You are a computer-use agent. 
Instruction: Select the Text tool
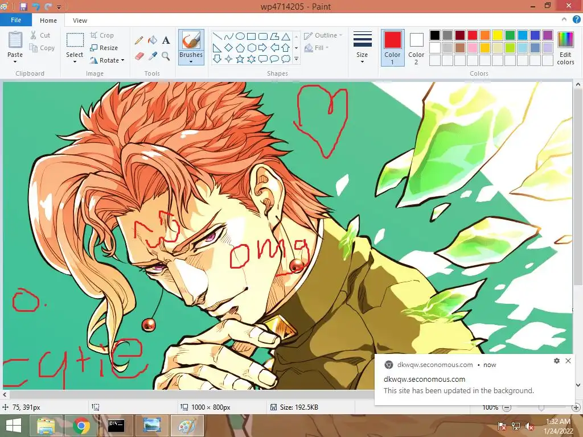pos(166,40)
